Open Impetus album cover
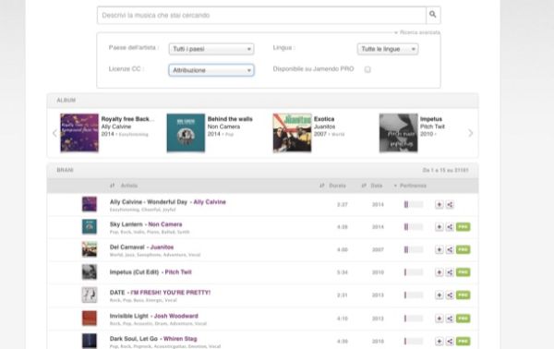Viewport: 554px width, 349px height. [x=398, y=132]
